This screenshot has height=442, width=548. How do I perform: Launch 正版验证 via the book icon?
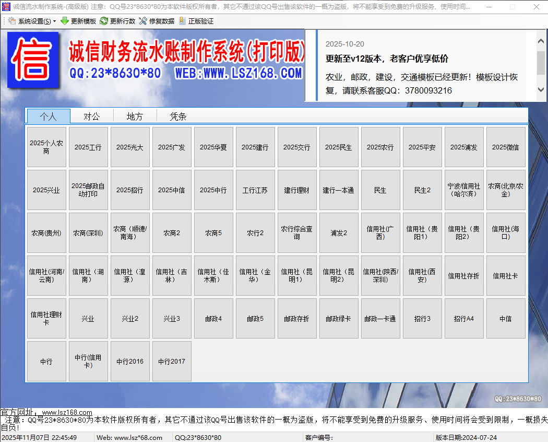click(182, 21)
